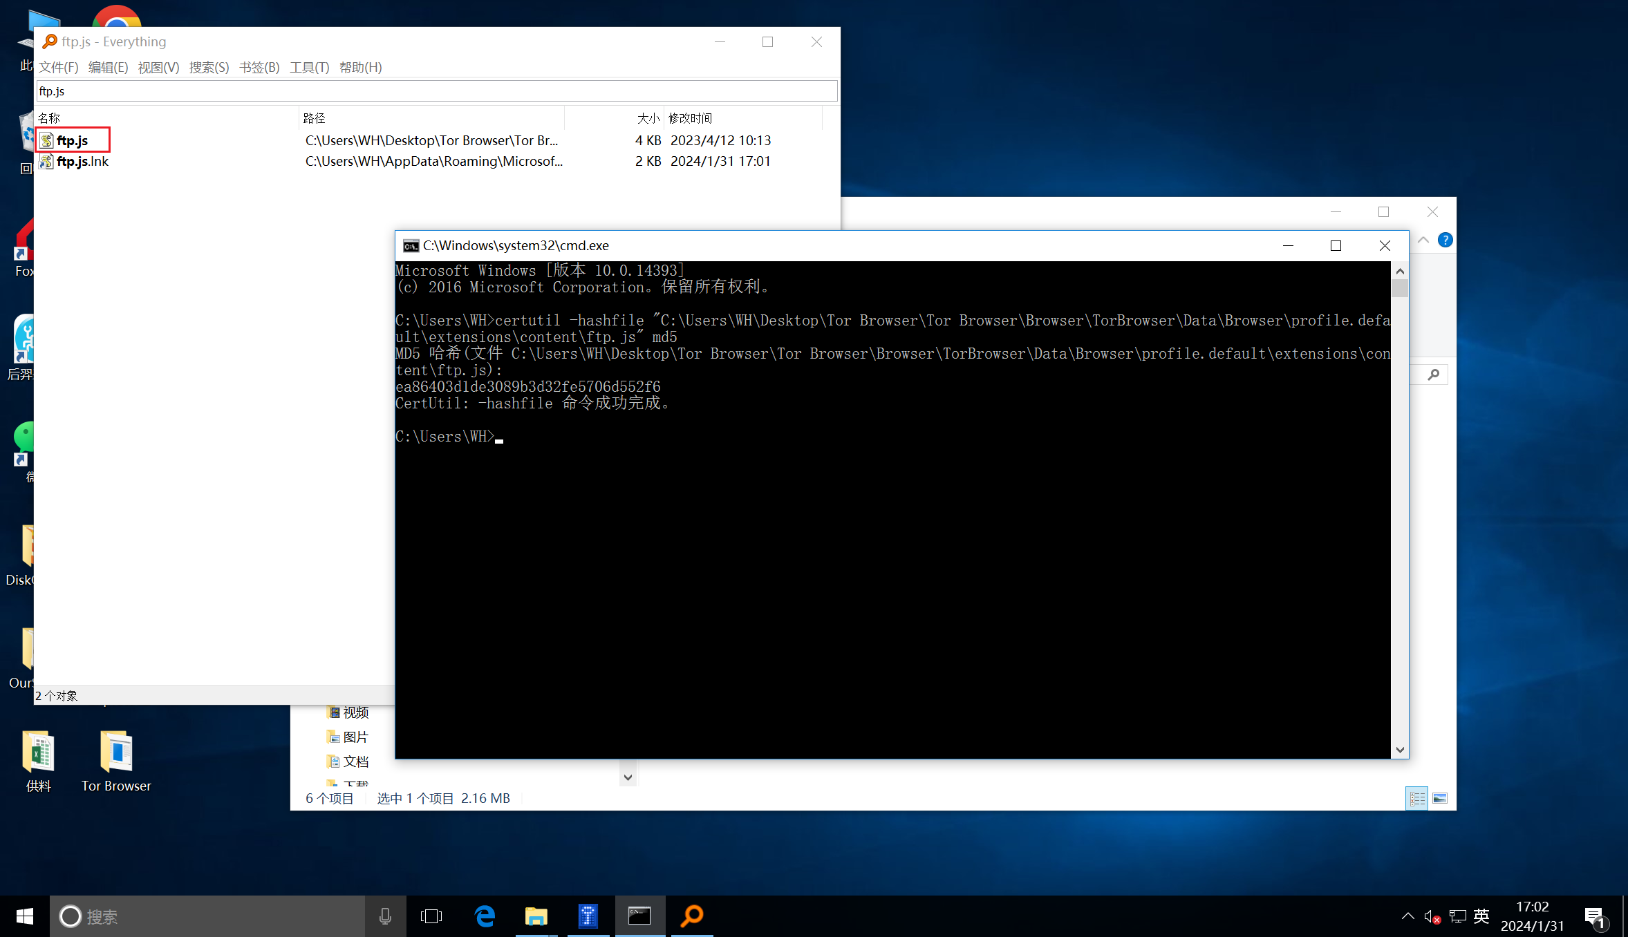Click Explorer navigation pane scroll down arrow
1628x937 pixels.
pos(628,777)
